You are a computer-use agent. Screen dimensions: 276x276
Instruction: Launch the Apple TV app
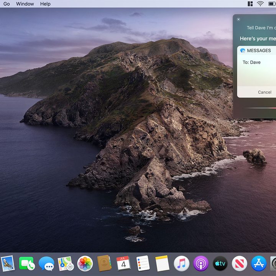(x=220, y=263)
